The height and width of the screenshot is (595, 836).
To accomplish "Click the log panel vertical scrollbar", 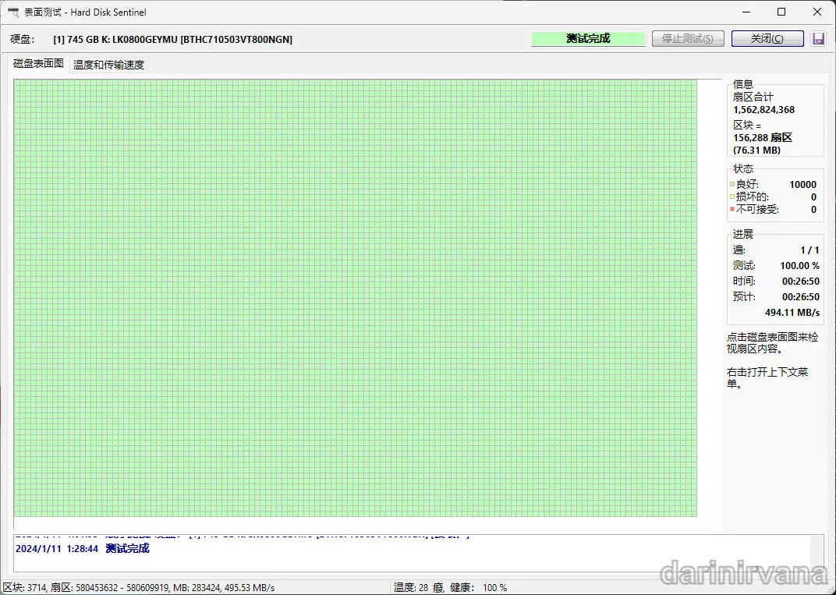I will click(x=816, y=554).
